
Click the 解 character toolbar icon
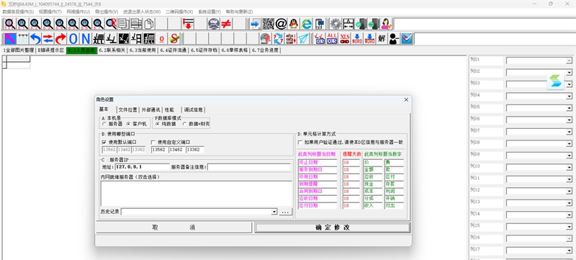tap(382, 39)
